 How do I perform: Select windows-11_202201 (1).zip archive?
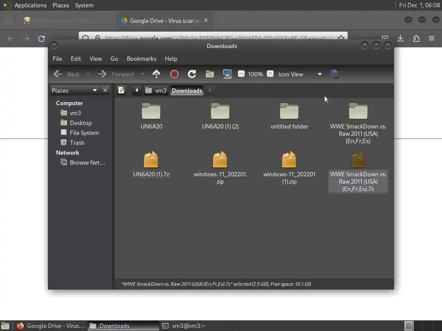click(289, 168)
